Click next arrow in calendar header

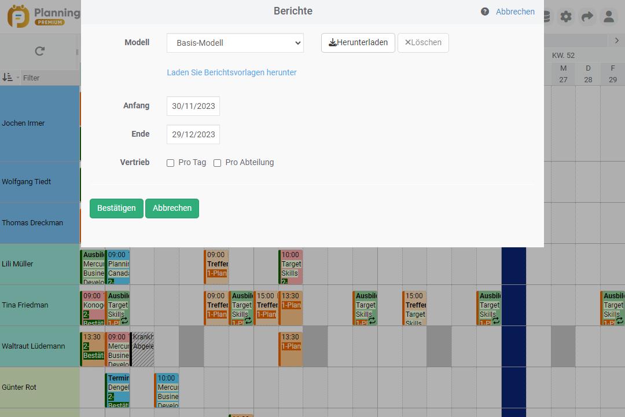617,41
